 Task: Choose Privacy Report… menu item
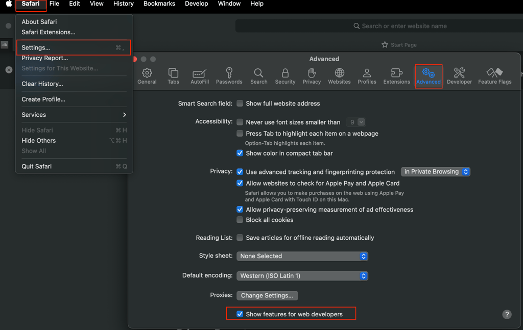(74, 58)
